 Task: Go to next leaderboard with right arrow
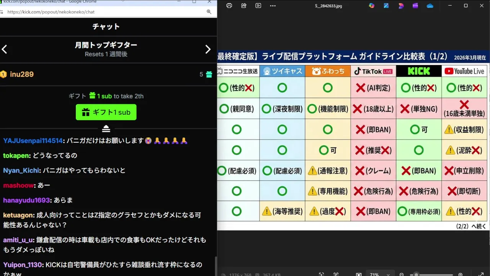tap(208, 49)
